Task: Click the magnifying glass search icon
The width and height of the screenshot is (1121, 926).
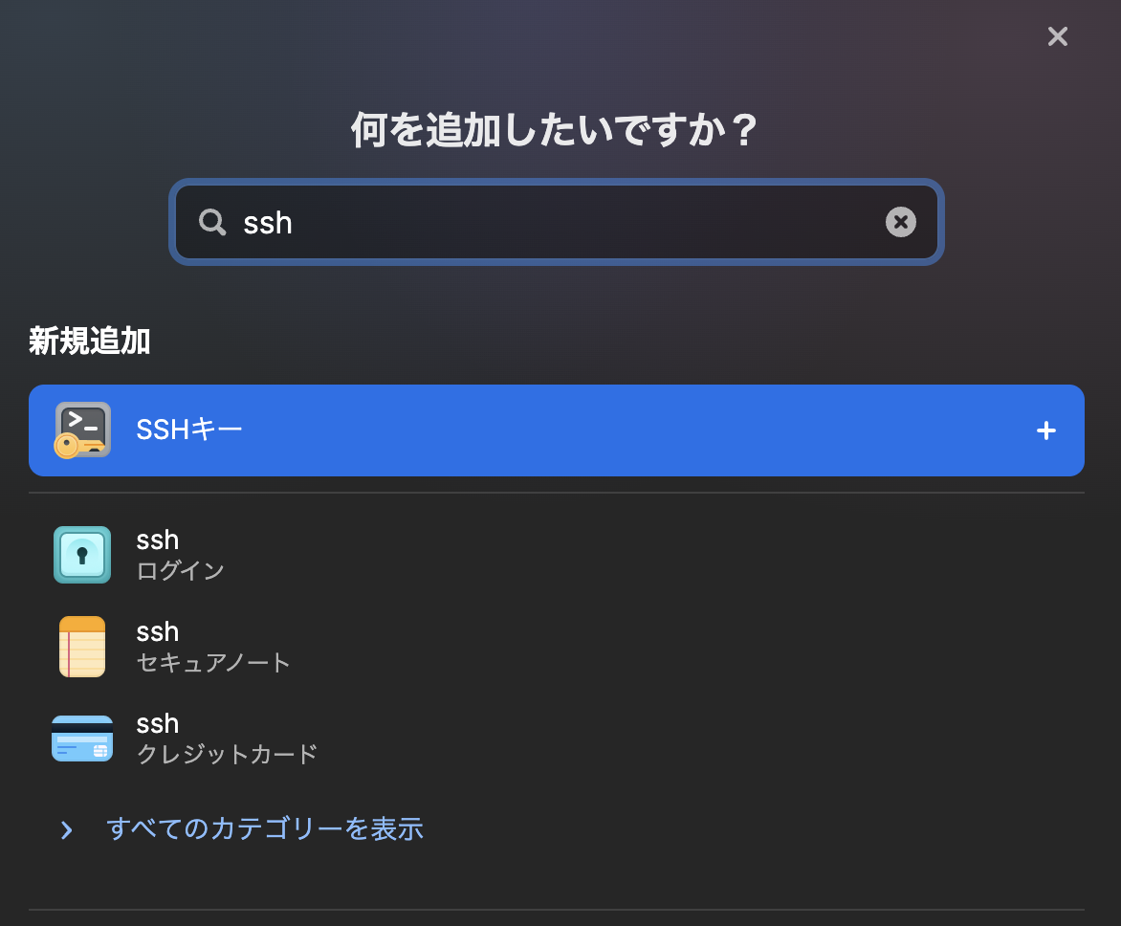Action: pos(211,222)
